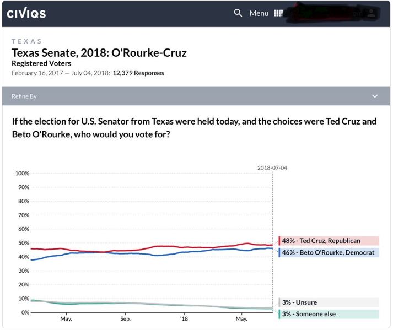Image resolution: width=393 pixels, height=330 pixels.
Task: Select the Beto O'Rourke, Democrat legend label
Action: click(x=329, y=252)
